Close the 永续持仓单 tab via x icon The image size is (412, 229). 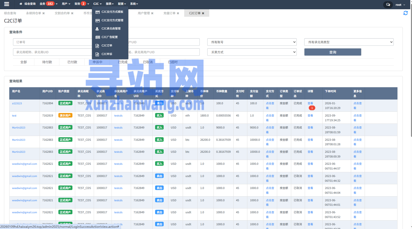(44, 13)
